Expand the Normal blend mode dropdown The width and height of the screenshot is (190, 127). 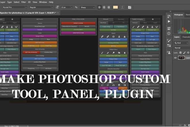pyautogui.click(x=182, y=48)
